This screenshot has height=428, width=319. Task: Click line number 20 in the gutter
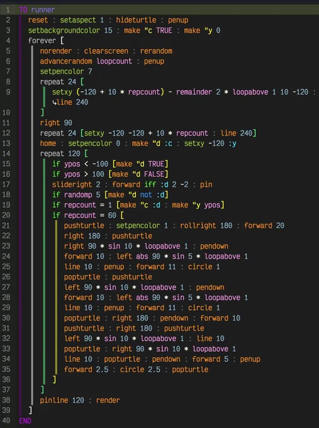click(6, 215)
